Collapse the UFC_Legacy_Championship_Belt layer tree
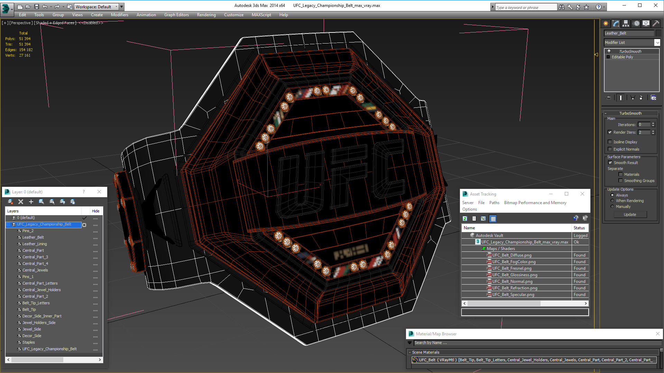664x373 pixels. pos(8,224)
